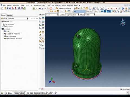Open the Load Manager icon
Image resolution: width=130 pixels, height=97 pixels.
point(43,18)
